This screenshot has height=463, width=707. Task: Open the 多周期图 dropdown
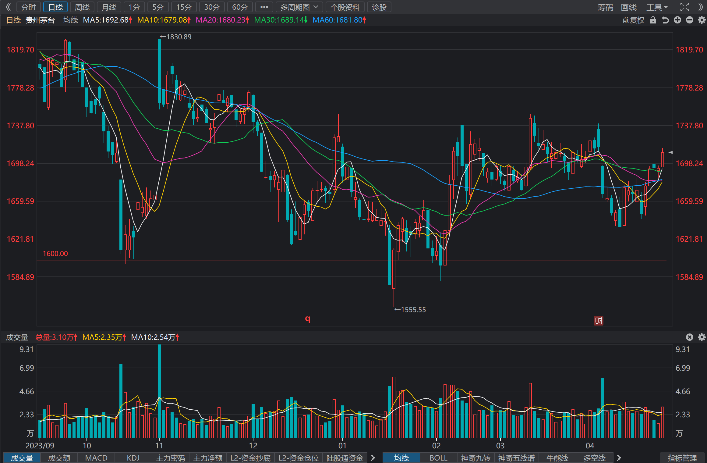click(x=299, y=7)
